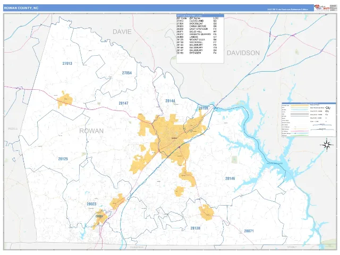The width and height of the screenshot is (340, 255).
Task: Click the 27013 ZIP label on the map
Action: (67, 64)
